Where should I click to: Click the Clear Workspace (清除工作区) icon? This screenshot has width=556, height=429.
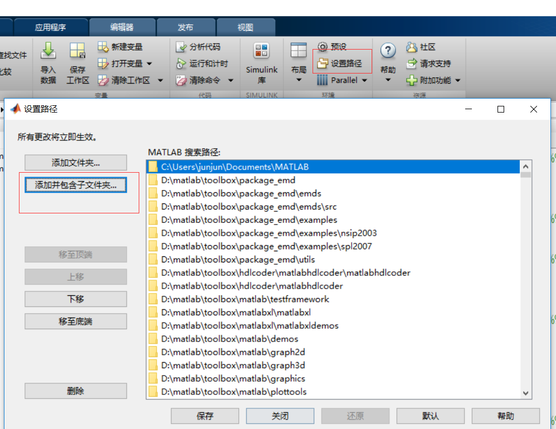tap(103, 80)
